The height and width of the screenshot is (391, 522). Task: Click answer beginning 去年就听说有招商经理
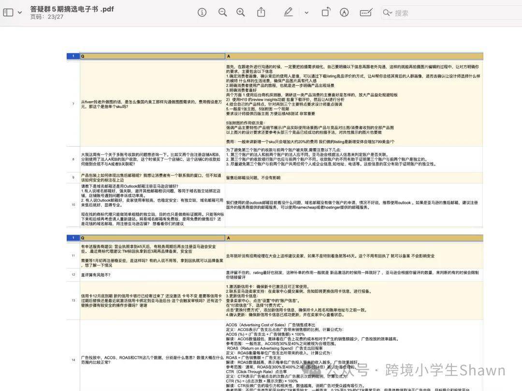coord(330,256)
